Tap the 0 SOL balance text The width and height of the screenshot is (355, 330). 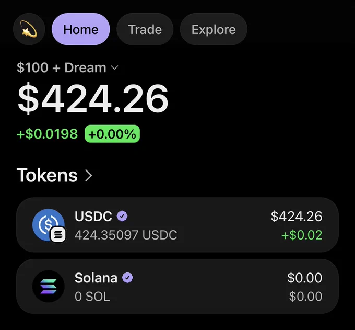point(92,297)
